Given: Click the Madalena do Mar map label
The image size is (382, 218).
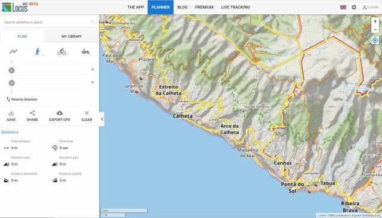Looking at the screenshot, I should [247, 153].
